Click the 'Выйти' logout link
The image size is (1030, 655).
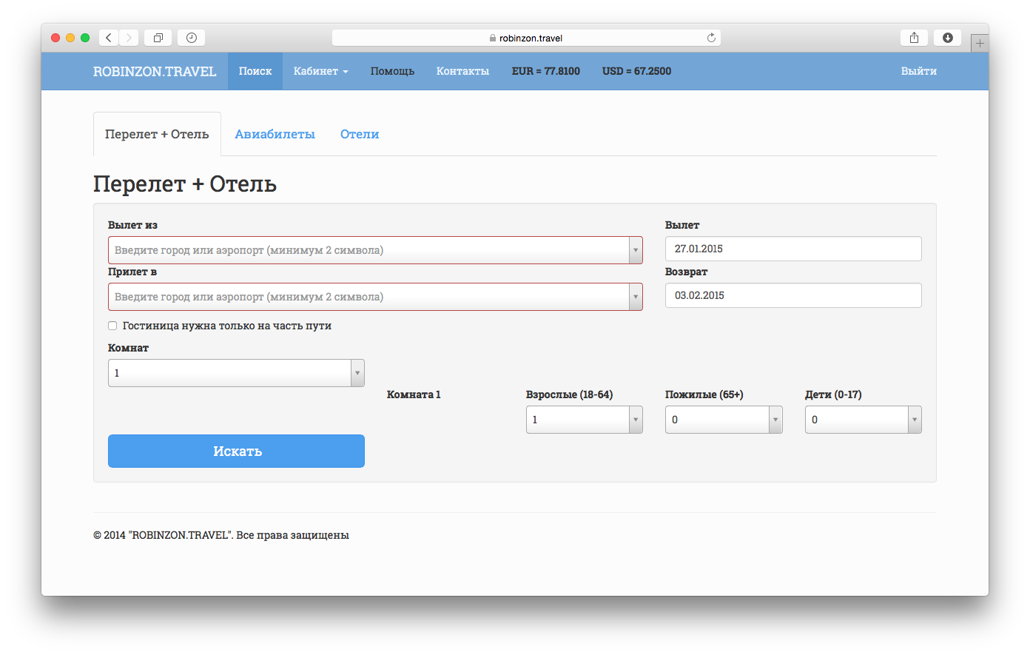(x=918, y=71)
